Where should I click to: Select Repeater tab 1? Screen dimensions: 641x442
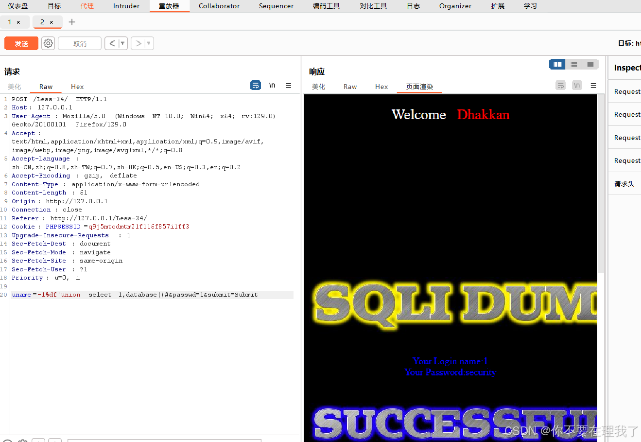click(9, 22)
